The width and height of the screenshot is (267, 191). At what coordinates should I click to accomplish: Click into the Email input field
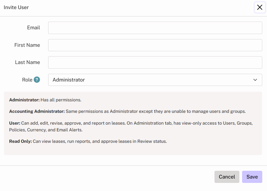pos(155,28)
